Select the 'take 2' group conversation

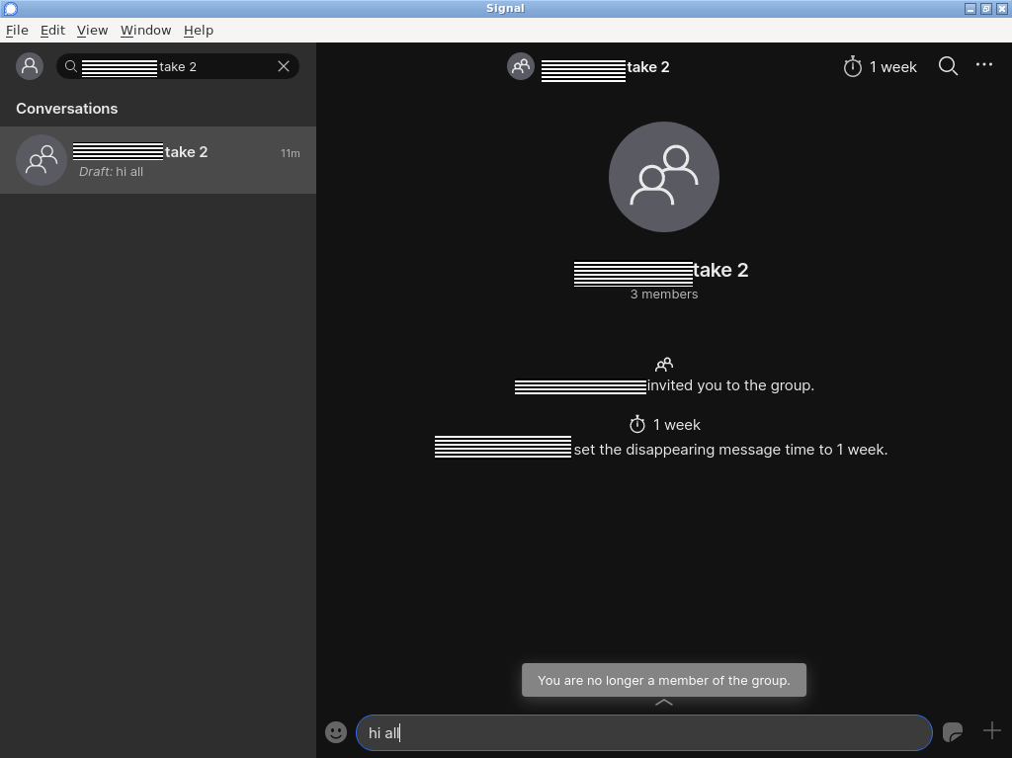158,160
